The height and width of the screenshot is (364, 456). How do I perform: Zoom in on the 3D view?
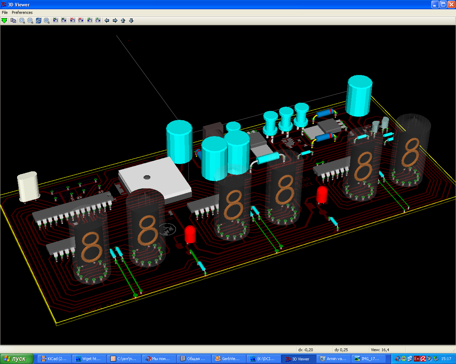pos(22,21)
